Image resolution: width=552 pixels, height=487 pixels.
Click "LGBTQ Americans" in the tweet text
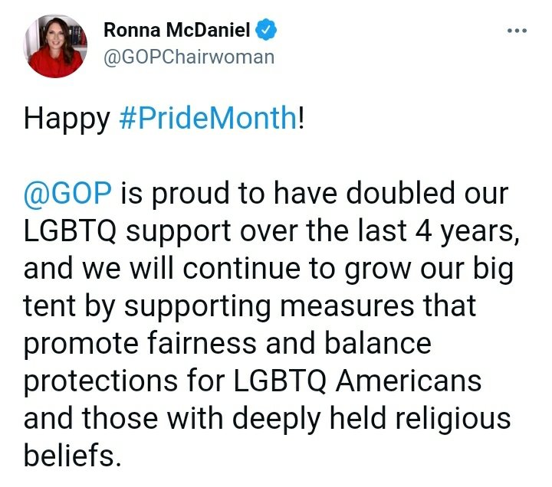(x=357, y=381)
